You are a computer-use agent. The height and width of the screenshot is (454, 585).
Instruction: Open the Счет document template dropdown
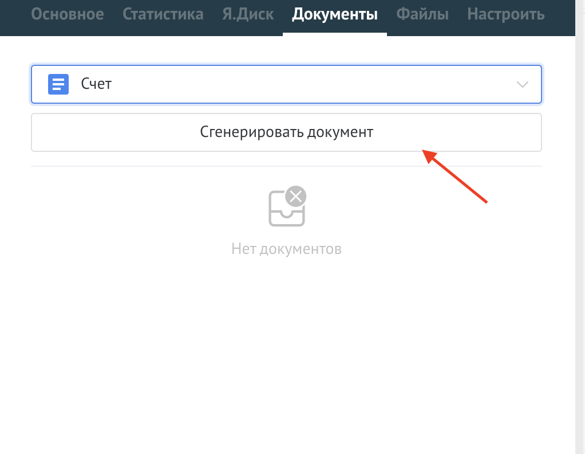coord(286,84)
